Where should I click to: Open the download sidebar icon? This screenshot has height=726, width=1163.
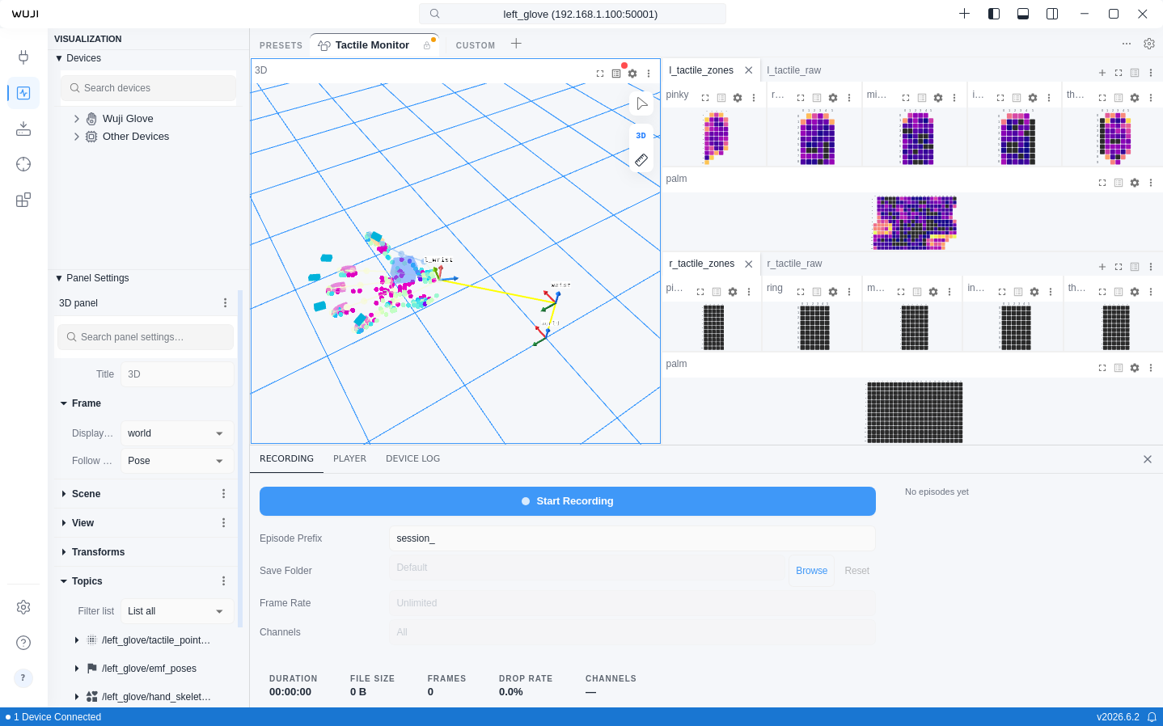tap(23, 129)
